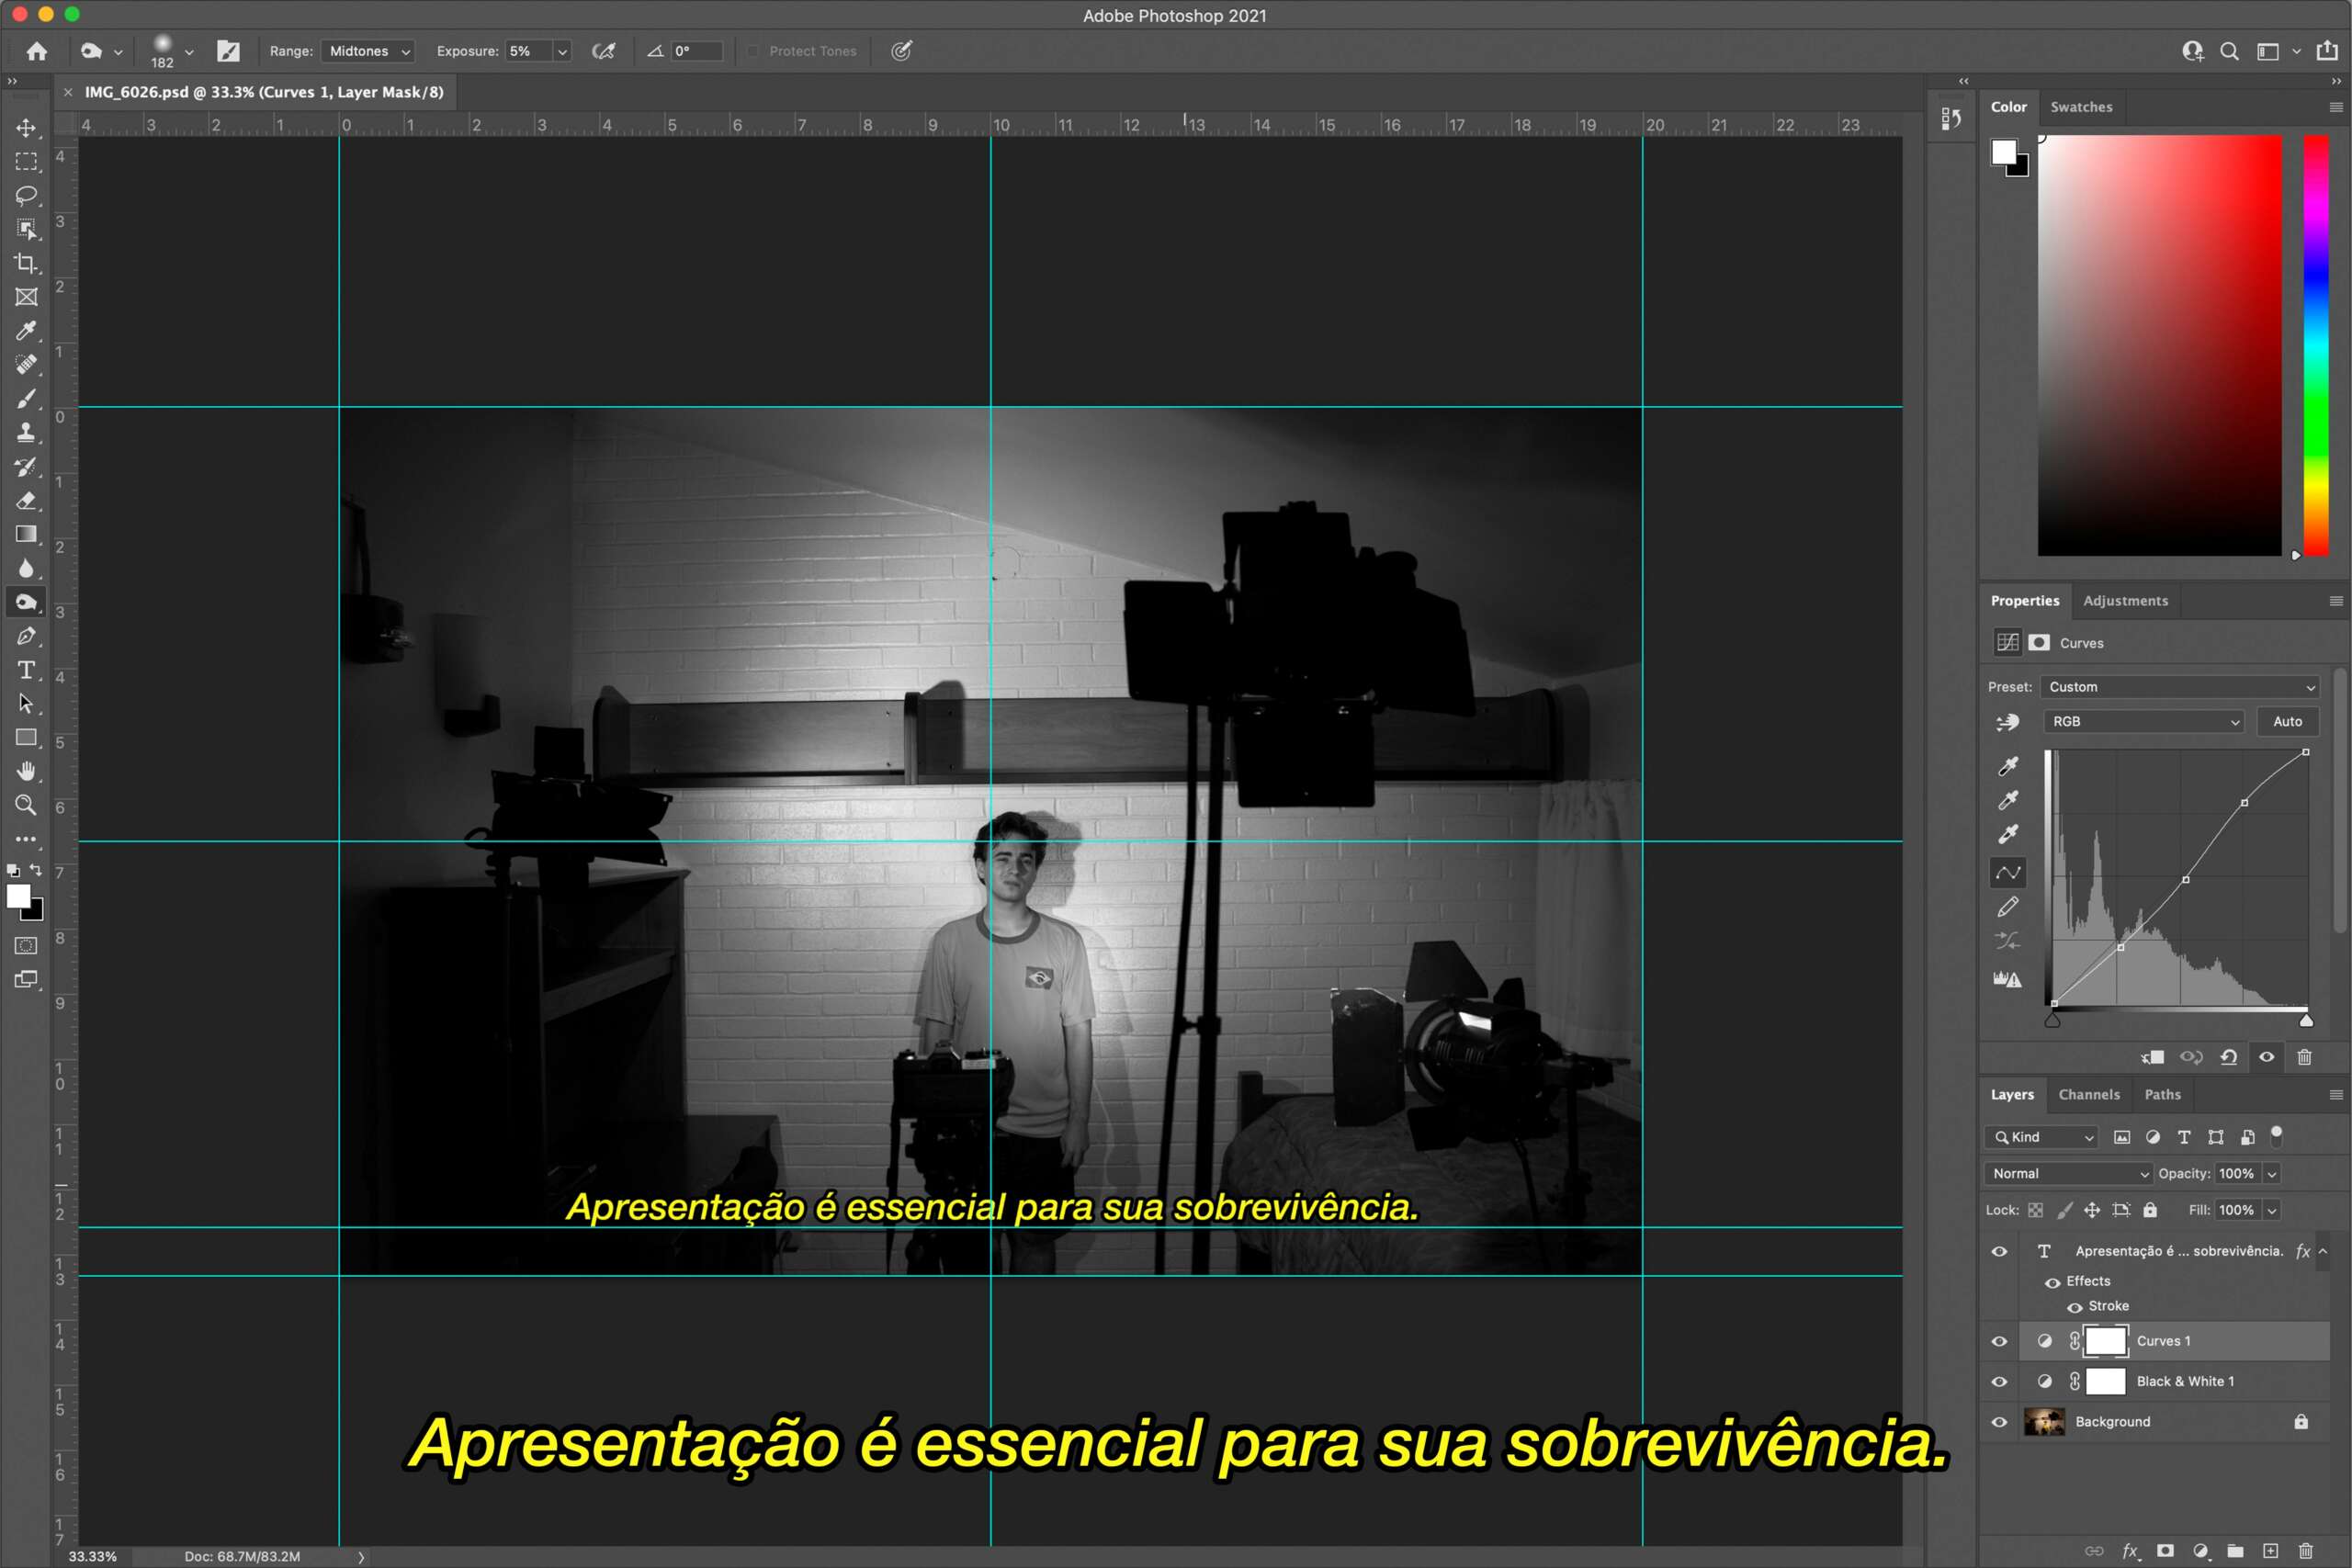Click the vertical hue spectrum slider
This screenshot has width=2352, height=1568.
2316,345
